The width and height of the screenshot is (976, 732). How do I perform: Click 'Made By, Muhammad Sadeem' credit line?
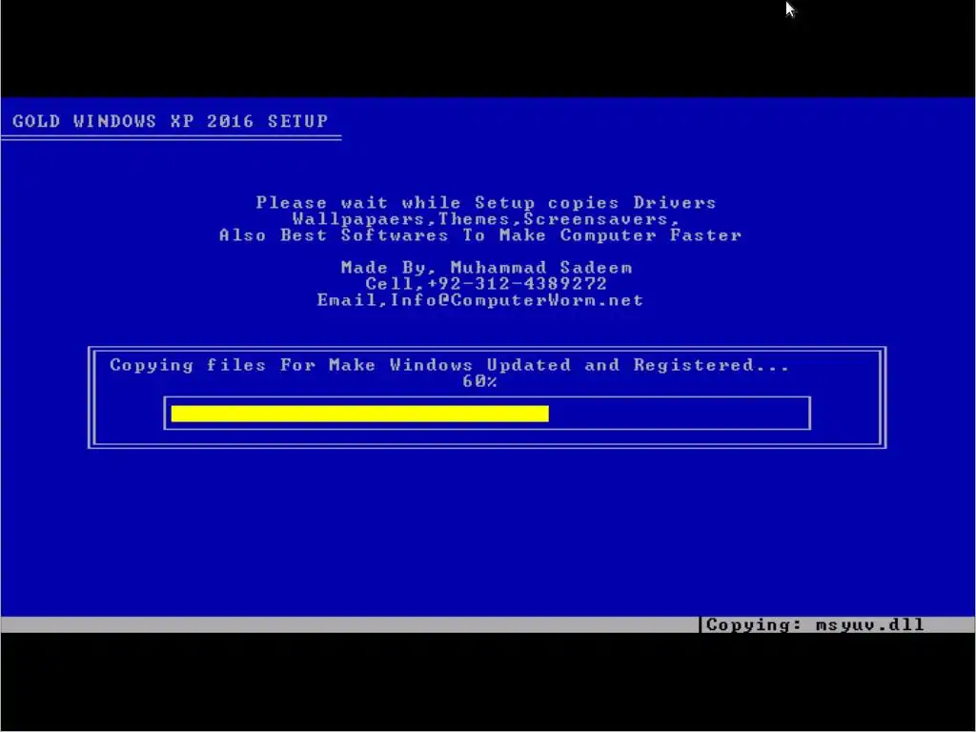[x=487, y=268]
